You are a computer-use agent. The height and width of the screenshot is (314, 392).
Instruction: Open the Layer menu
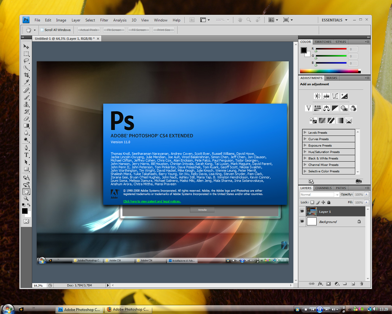coord(76,20)
